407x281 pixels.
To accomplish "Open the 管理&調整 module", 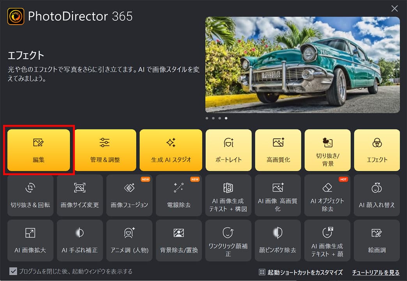I will click(105, 150).
